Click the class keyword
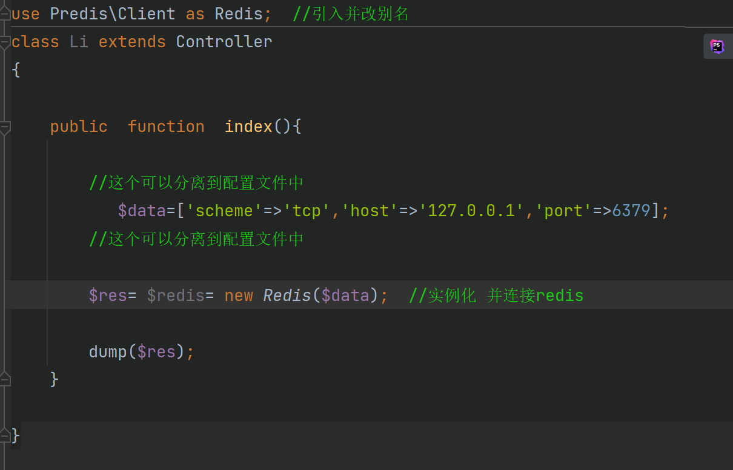 click(35, 42)
